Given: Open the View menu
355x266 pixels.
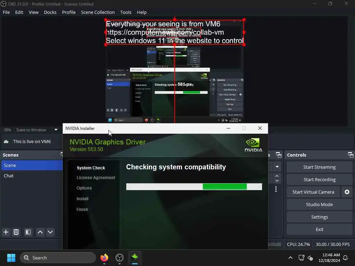Looking at the screenshot, I should [34, 12].
